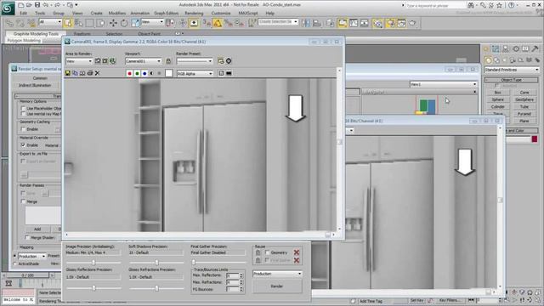Toggle the alpha channel display
The width and height of the screenshot is (544, 306).
[x=151, y=74]
